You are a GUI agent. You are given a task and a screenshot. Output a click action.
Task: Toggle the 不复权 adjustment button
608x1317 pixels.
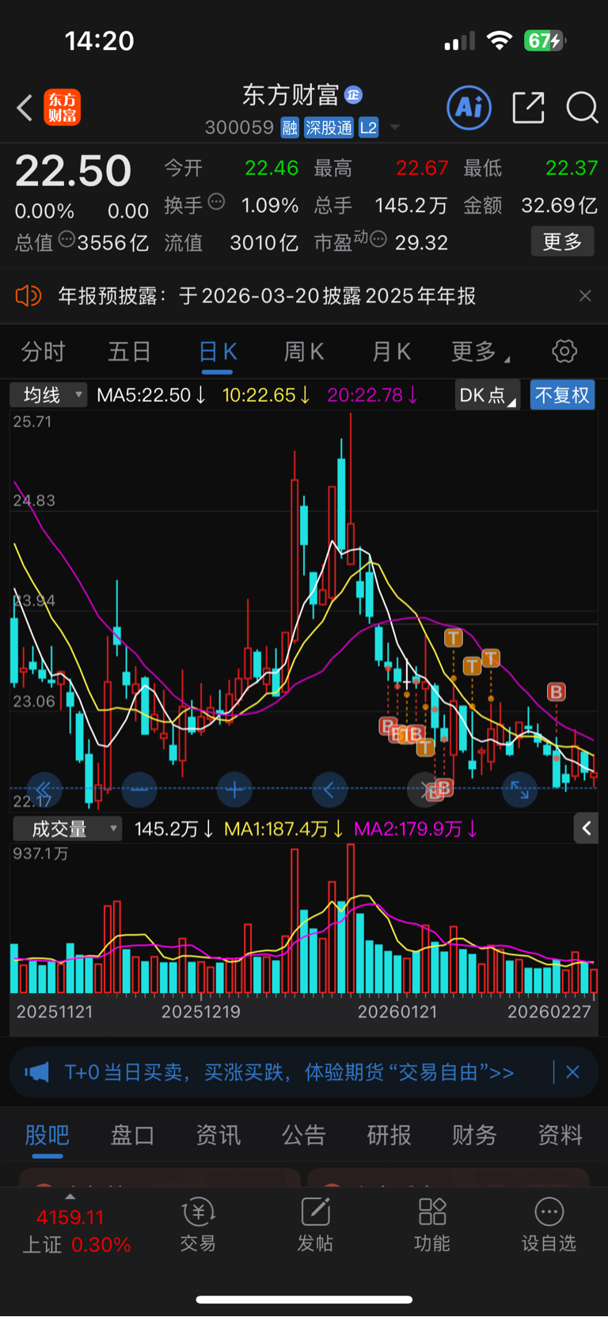562,394
